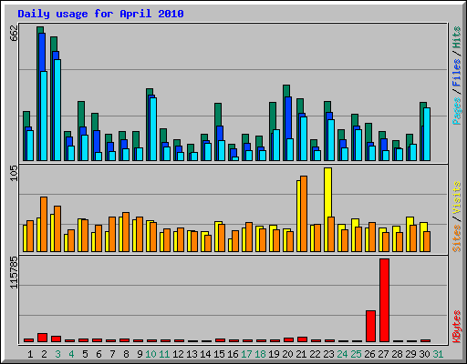Click the Pages legend label
467x364 pixels.
click(456, 111)
